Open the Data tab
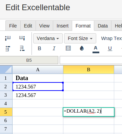 tap(103, 26)
